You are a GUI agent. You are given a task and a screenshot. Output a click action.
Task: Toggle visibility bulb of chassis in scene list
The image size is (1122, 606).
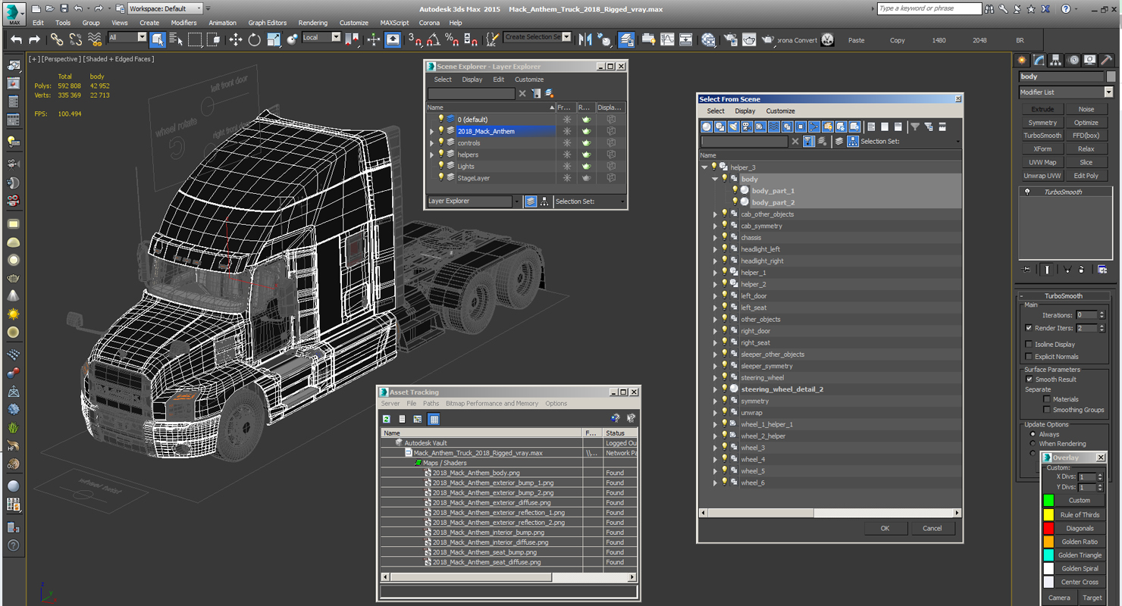(724, 237)
